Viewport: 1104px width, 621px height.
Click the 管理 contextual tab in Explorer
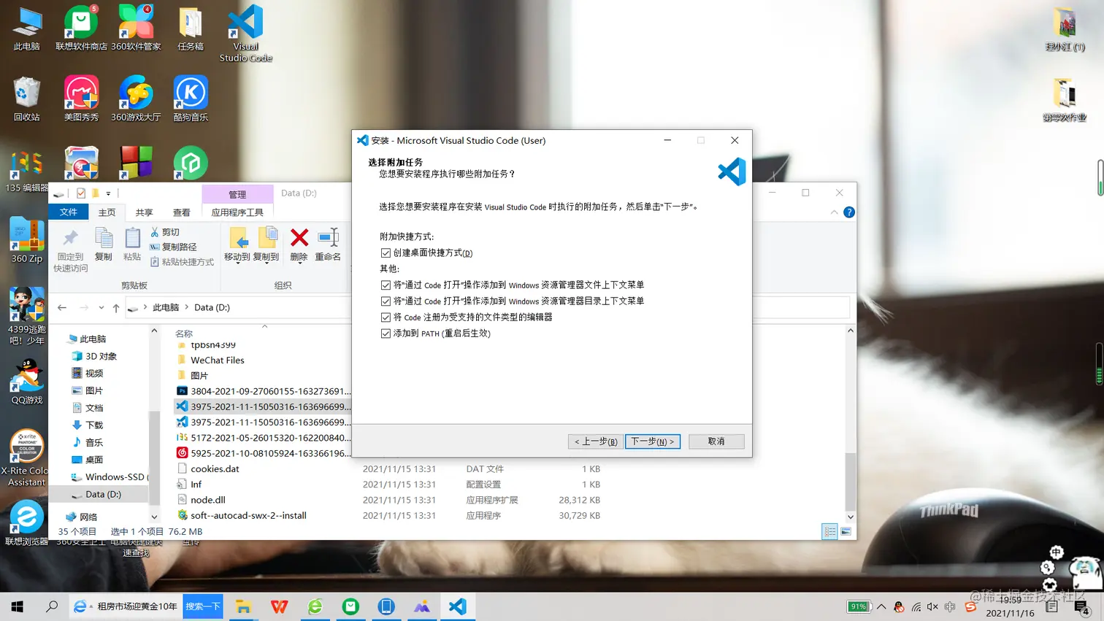[237, 194]
